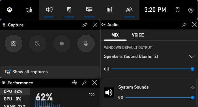Open Performance widget options icon
This screenshot has width=198, height=107.
[74, 83]
